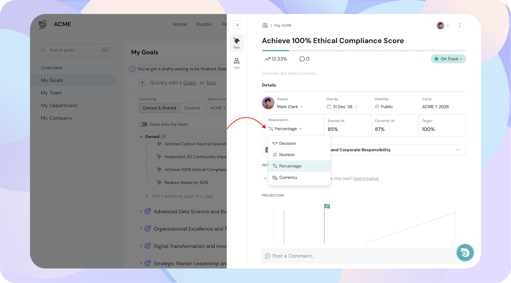The width and height of the screenshot is (511, 283).
Task: Click the info icon in drafts notice
Action: click(132, 69)
